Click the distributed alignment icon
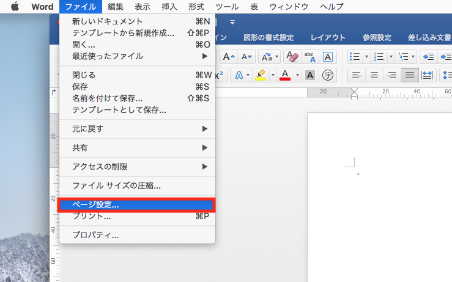This screenshot has width=452, height=282. pyautogui.click(x=428, y=75)
